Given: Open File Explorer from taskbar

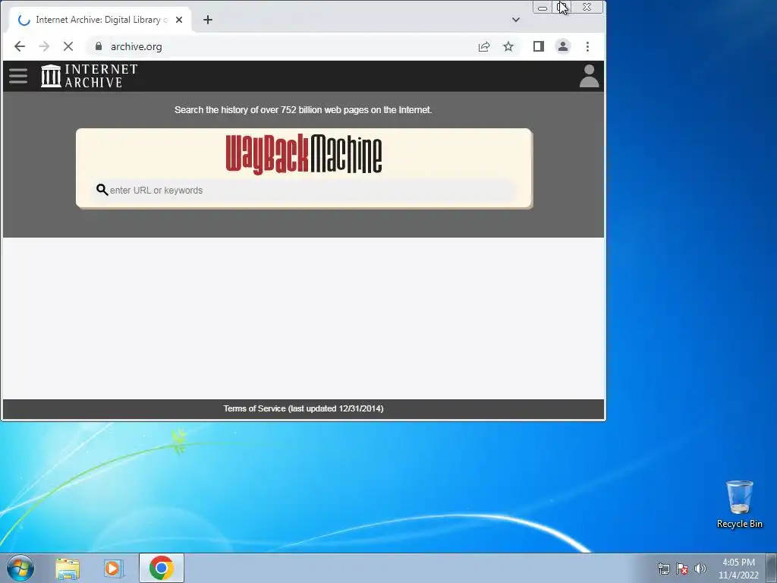Looking at the screenshot, I should point(68,568).
